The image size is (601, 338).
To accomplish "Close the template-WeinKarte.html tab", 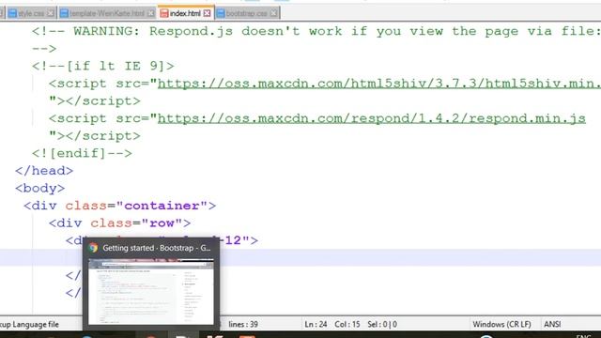I will [x=150, y=13].
